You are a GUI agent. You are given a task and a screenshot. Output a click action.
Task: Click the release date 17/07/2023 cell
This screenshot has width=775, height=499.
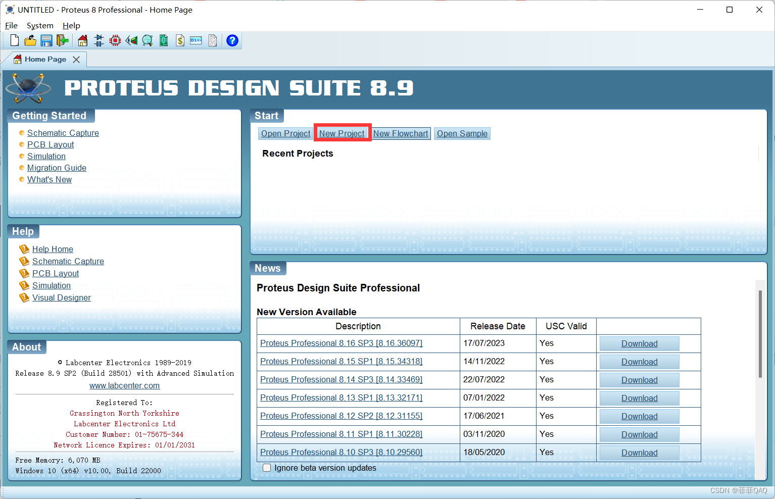click(x=498, y=343)
